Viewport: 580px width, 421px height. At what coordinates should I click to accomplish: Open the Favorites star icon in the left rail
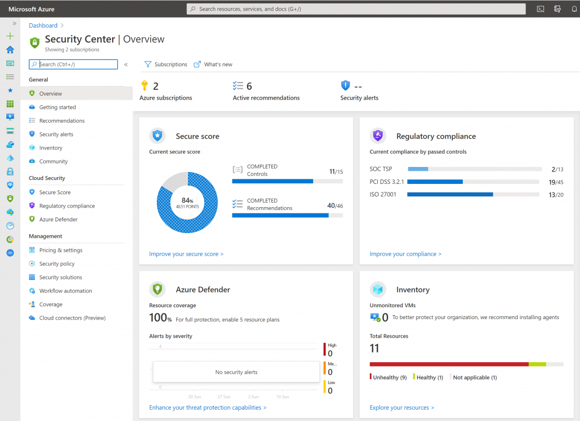click(x=10, y=90)
